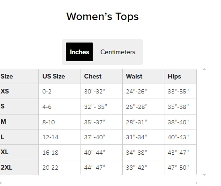Switch units to Inches
Viewport: 221px width, 186px height.
click(x=79, y=52)
